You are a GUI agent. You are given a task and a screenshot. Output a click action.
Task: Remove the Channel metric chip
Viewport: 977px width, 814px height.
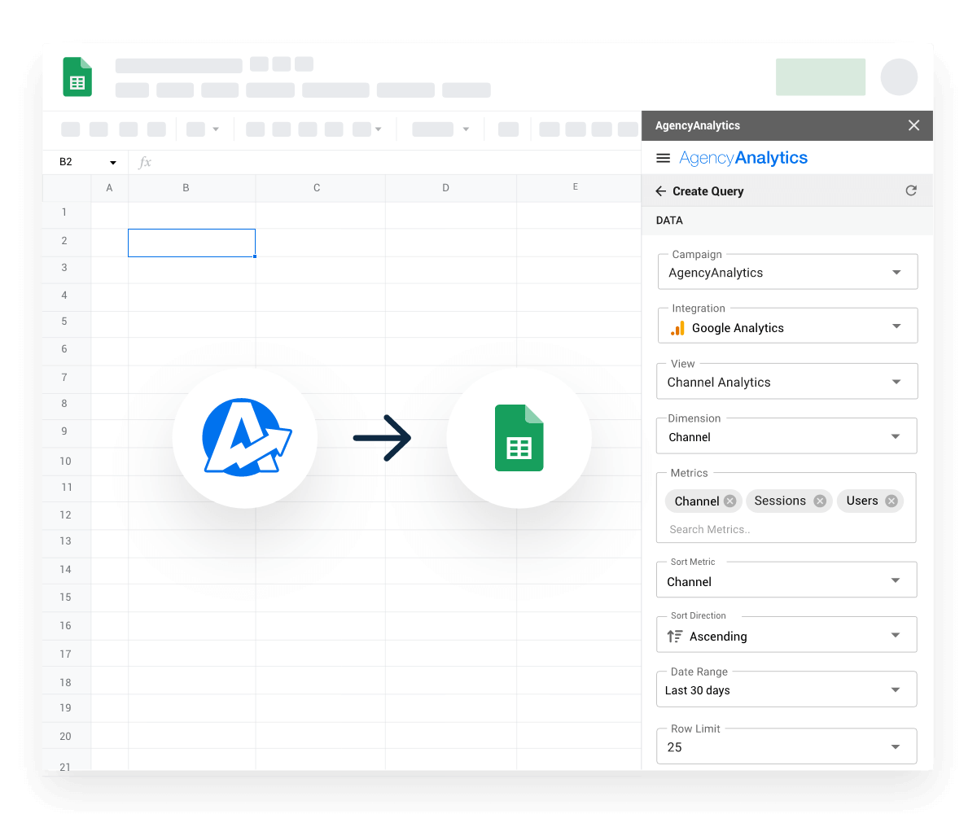coord(729,501)
